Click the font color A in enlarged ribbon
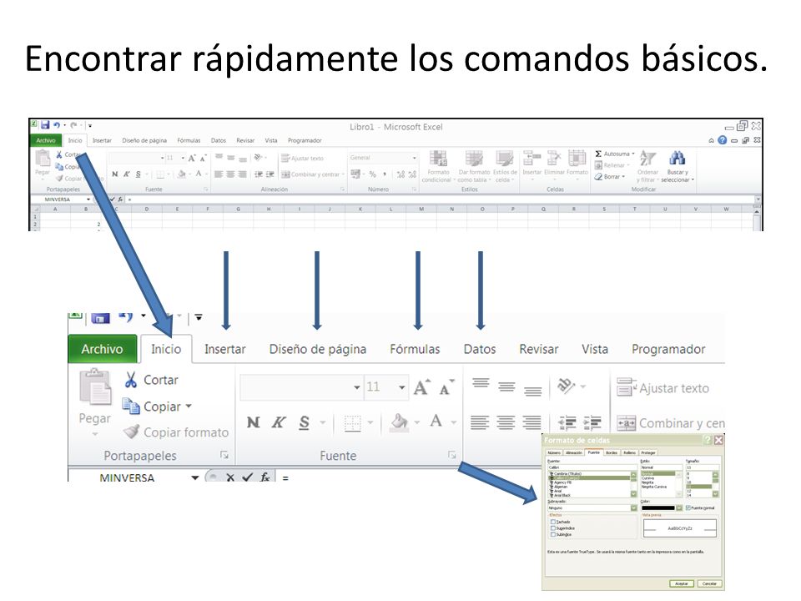This screenshot has height=601, width=801. click(x=436, y=421)
